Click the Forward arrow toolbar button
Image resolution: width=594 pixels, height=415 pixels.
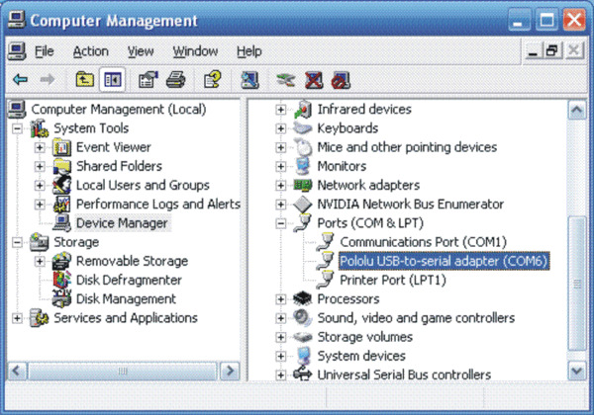click(x=48, y=79)
